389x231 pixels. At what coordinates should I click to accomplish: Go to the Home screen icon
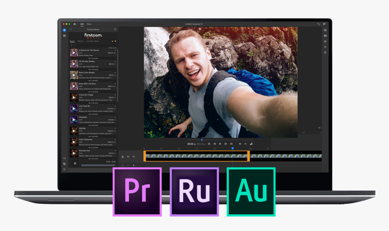coord(75,24)
